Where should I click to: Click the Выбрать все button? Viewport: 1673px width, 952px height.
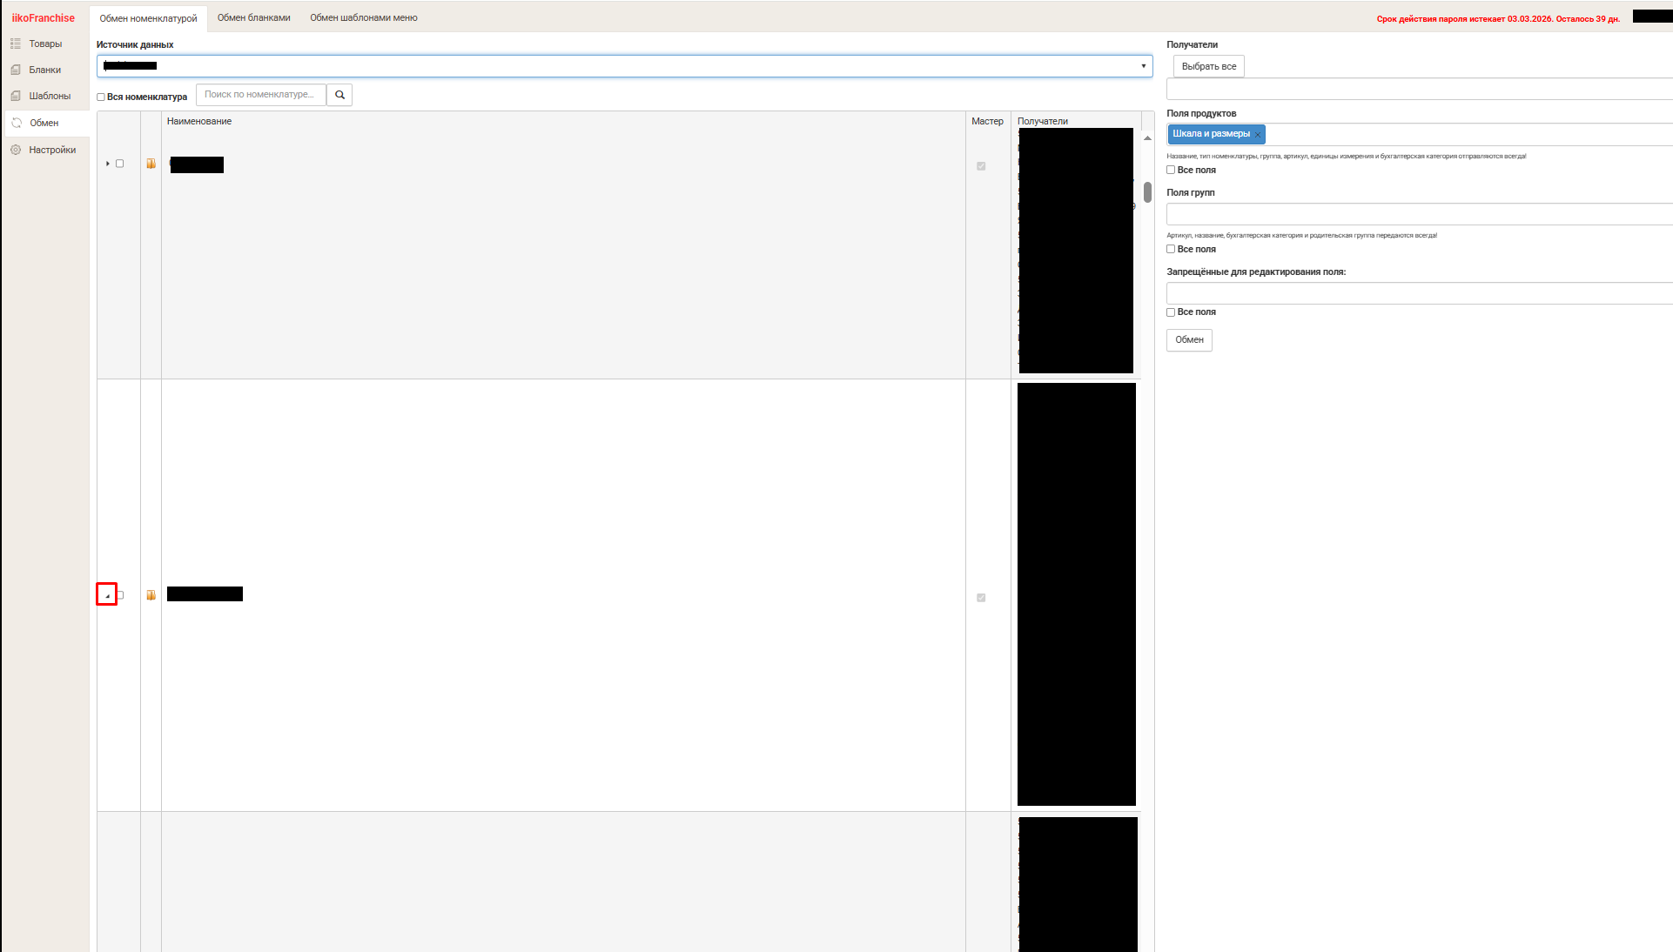click(x=1209, y=66)
